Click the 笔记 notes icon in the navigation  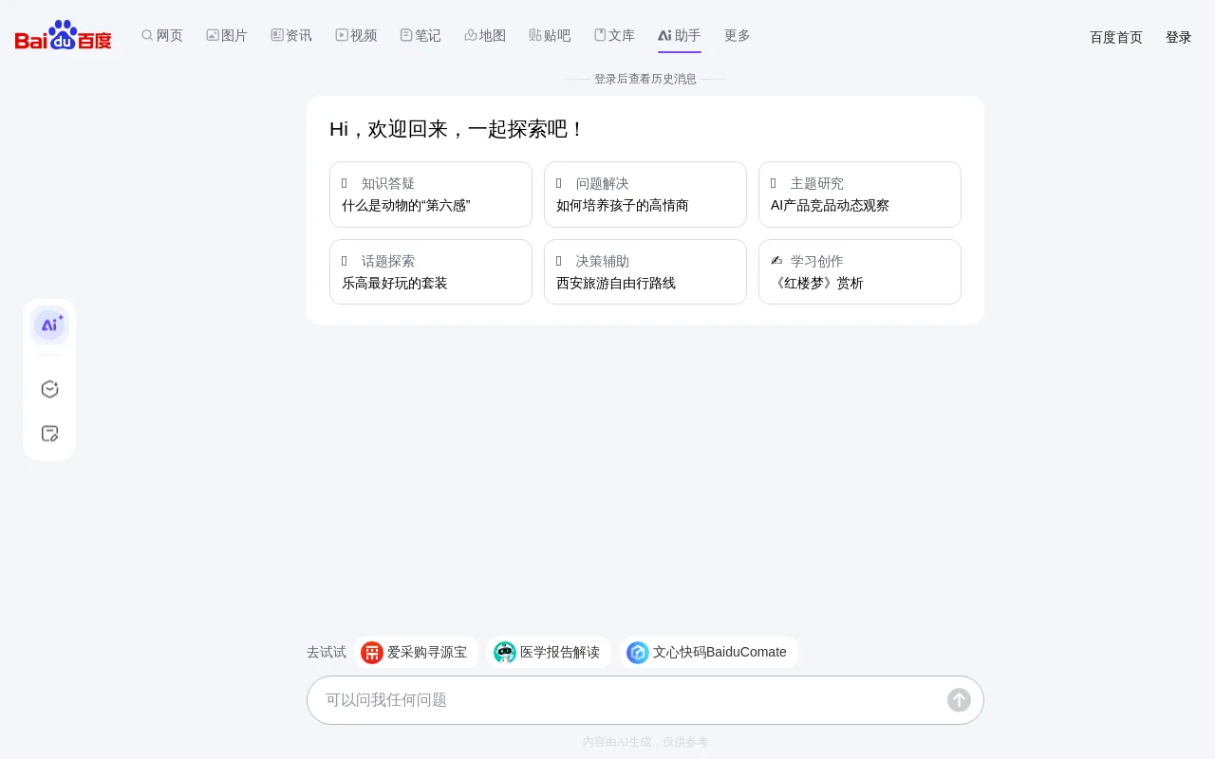[421, 35]
